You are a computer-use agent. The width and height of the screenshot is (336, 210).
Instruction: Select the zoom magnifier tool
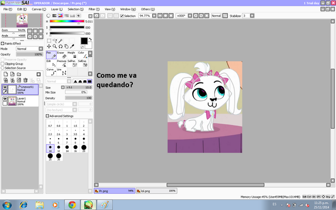tap(55, 46)
